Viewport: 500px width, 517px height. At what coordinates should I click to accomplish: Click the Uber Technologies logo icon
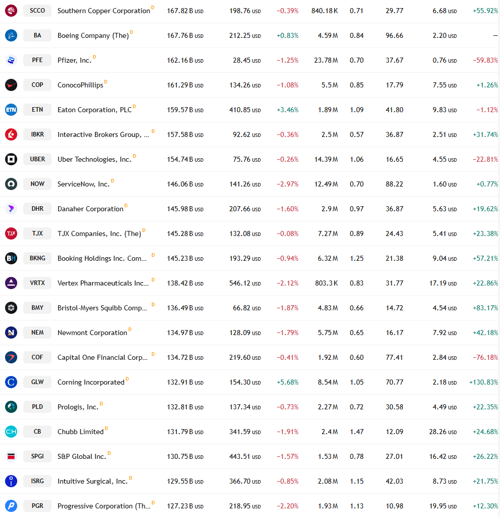click(11, 159)
